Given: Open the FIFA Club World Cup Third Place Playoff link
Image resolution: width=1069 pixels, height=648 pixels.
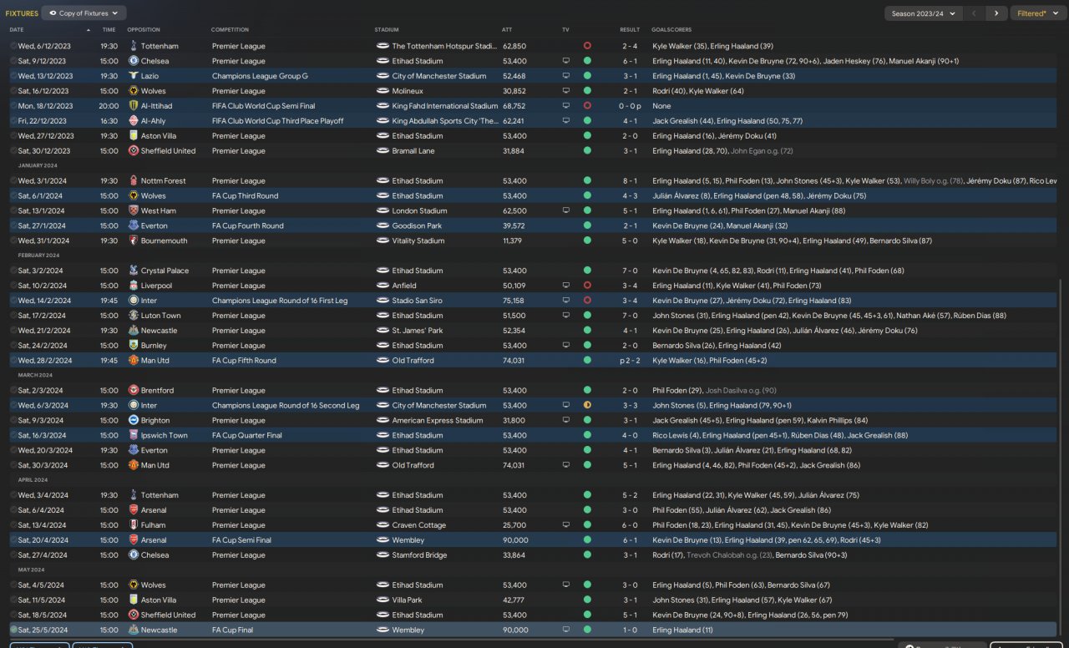Looking at the screenshot, I should (277, 121).
